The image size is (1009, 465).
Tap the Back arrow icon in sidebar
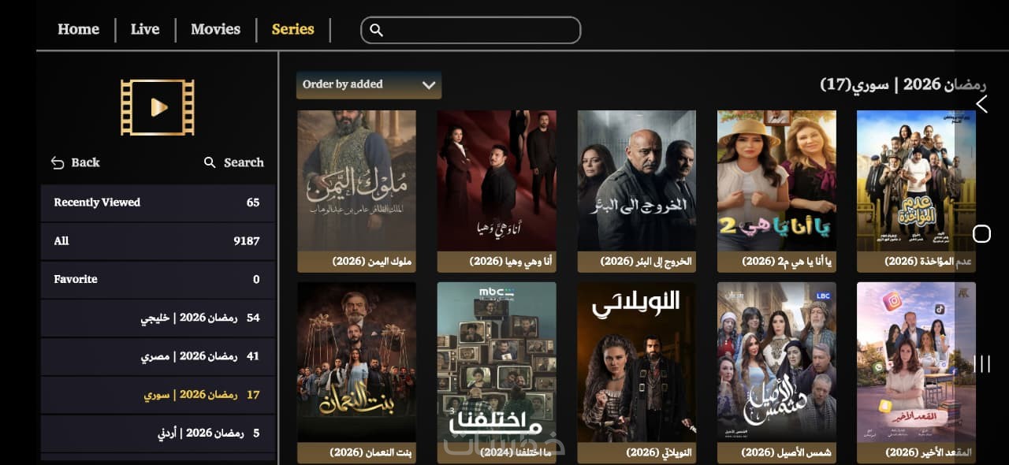pyautogui.click(x=58, y=162)
